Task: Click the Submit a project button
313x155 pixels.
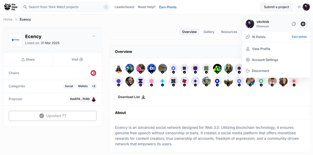Action: pos(276,7)
